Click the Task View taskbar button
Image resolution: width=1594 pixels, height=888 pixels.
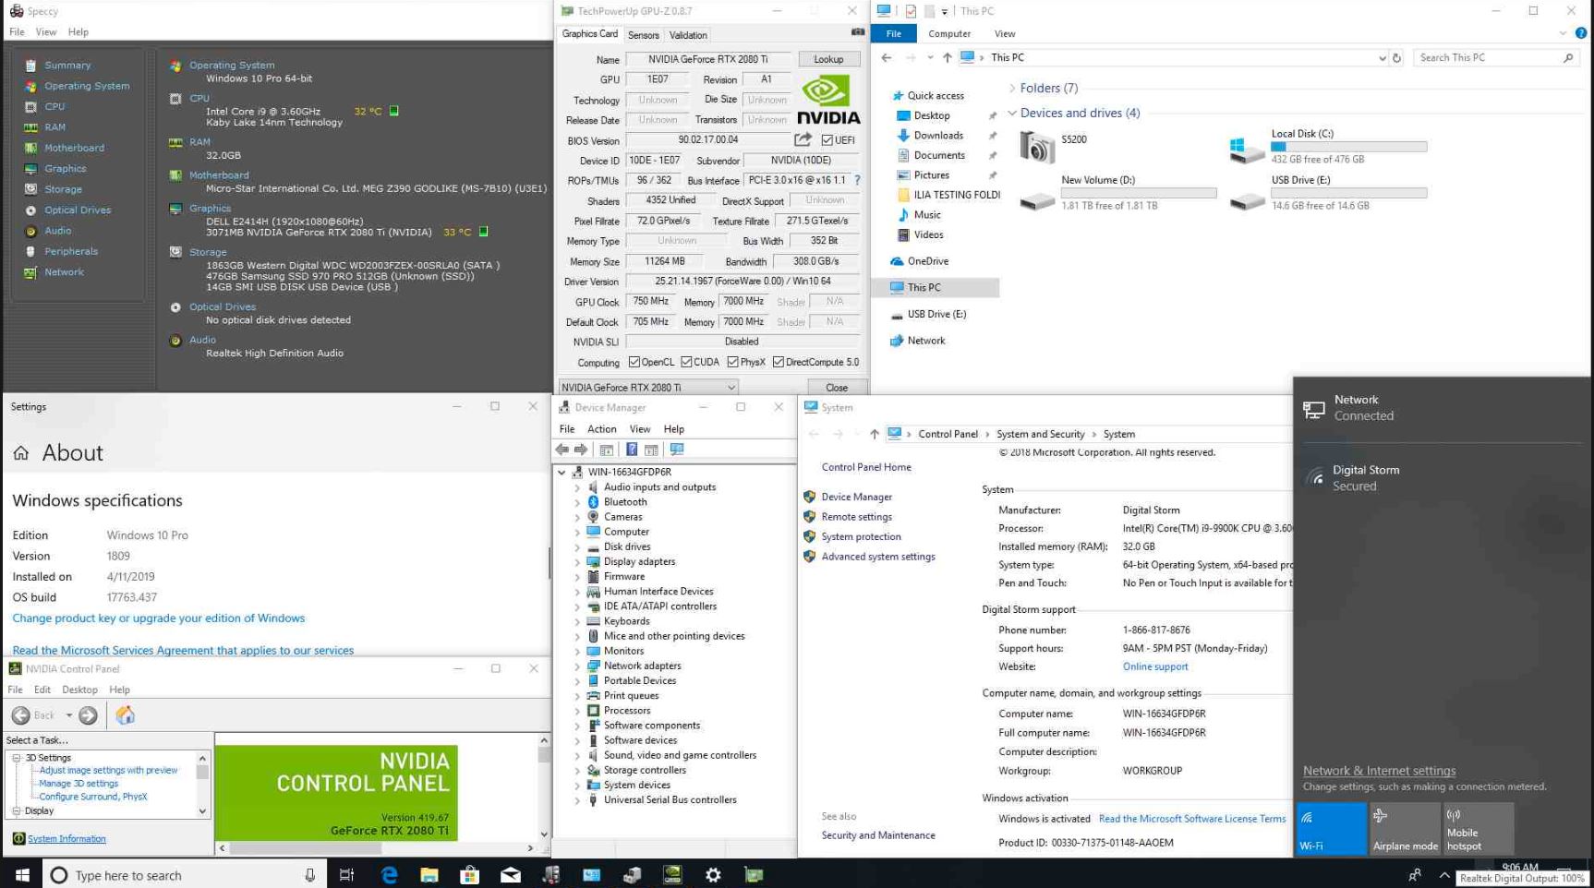347,875
